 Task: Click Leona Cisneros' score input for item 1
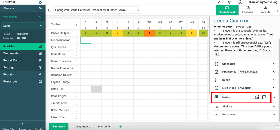86,40
